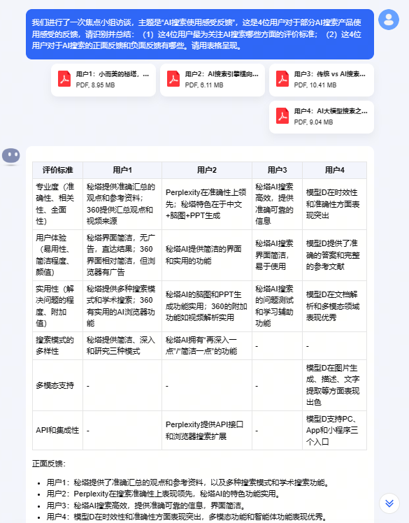Click the 正面反馈: heading

[x=49, y=464]
